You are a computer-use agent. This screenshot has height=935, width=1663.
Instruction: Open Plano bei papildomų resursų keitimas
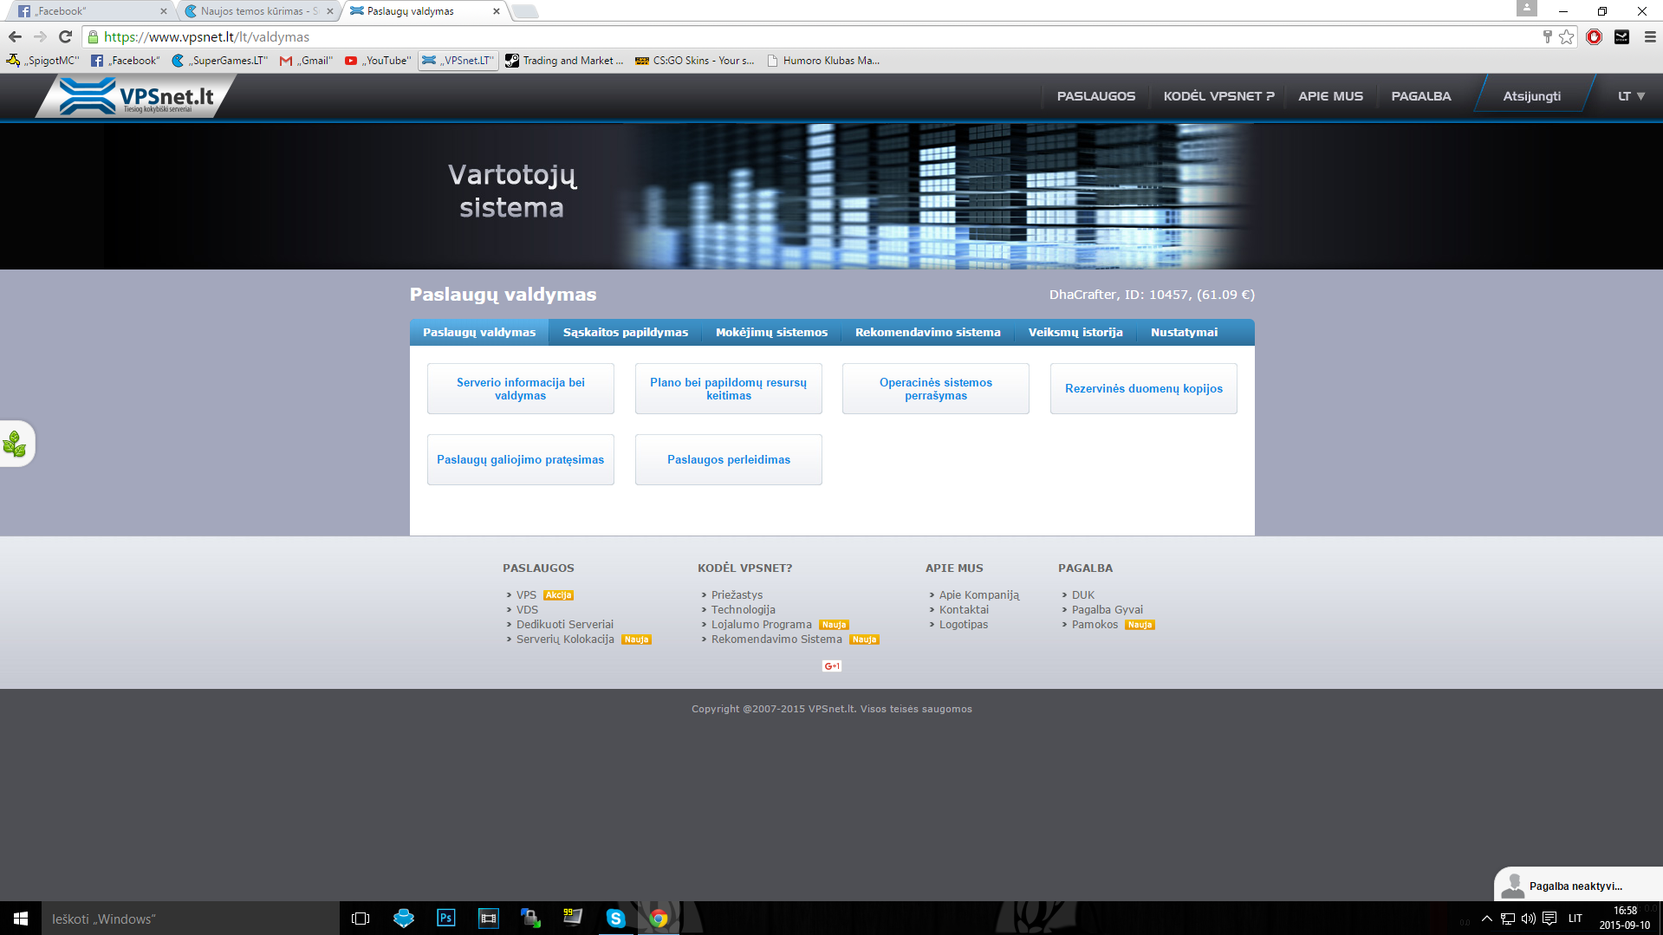tap(729, 388)
